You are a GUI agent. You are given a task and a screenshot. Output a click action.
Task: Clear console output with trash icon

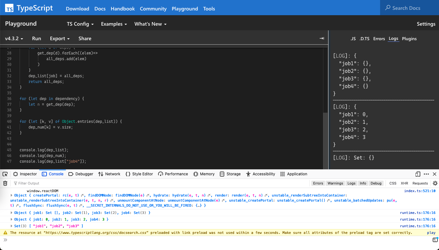[x=5, y=183]
